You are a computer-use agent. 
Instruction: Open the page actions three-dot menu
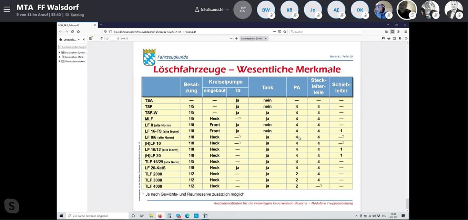[274, 32]
